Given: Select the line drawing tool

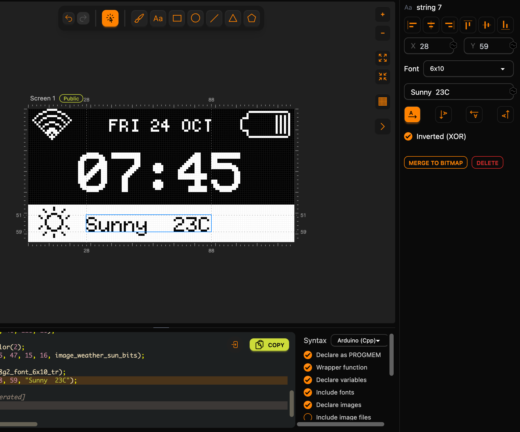Looking at the screenshot, I should click(x=214, y=18).
